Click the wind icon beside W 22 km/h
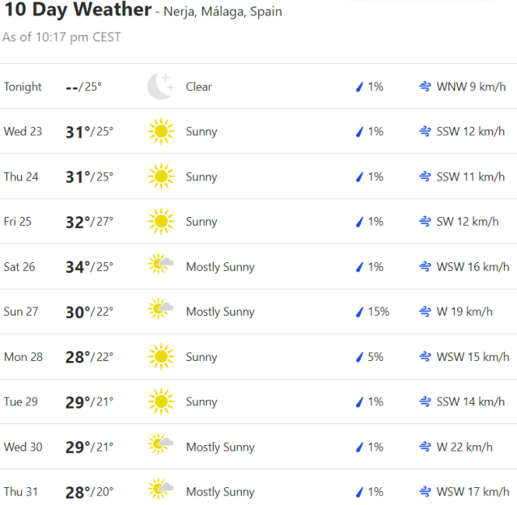This screenshot has height=505, width=517. (x=425, y=447)
